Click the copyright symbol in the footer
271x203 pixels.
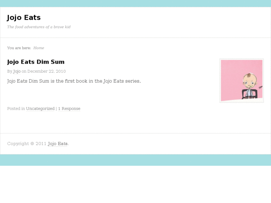point(32,144)
